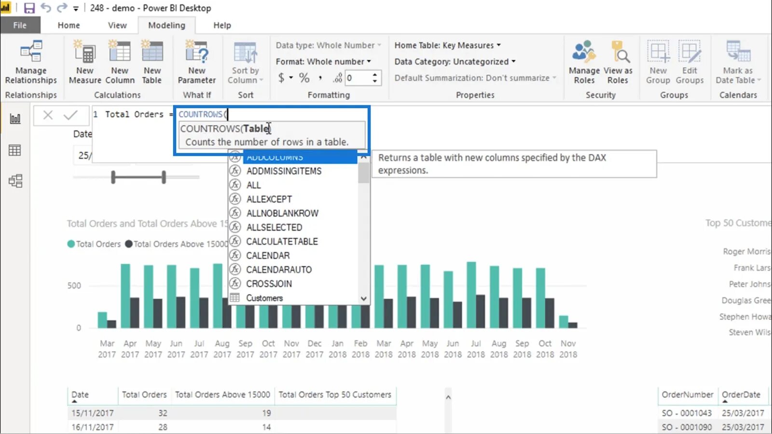The image size is (772, 434).
Task: Add a New Parameter
Action: (197, 63)
